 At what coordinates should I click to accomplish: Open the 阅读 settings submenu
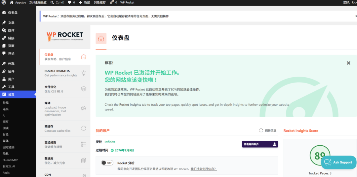click(6, 128)
